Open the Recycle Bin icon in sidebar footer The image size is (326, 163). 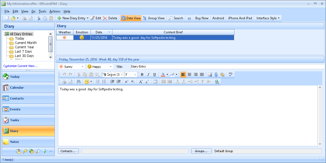coord(44,151)
